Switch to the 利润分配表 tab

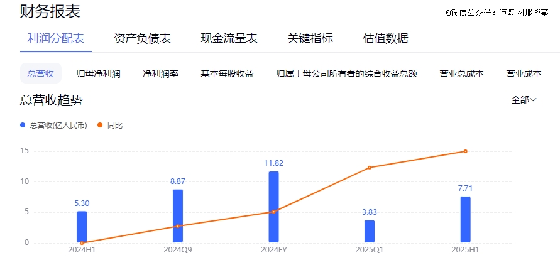(55, 38)
